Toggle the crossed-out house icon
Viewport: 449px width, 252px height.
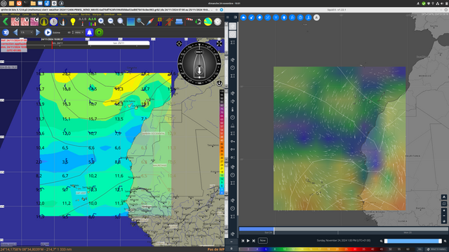tap(169, 22)
